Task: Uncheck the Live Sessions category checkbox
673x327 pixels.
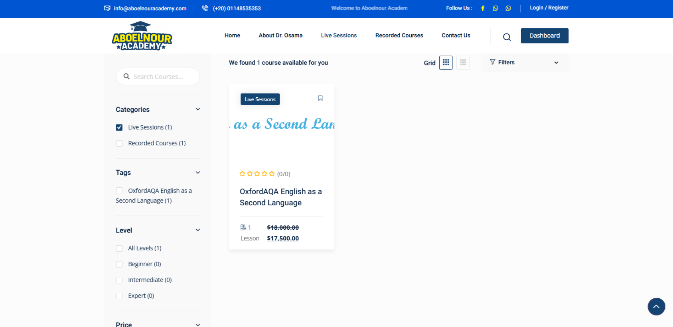Action: pos(119,127)
